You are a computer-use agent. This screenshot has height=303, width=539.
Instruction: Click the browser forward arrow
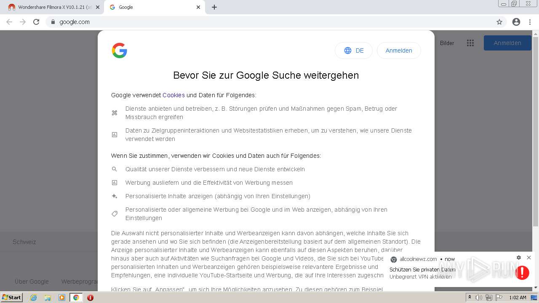coord(23,22)
